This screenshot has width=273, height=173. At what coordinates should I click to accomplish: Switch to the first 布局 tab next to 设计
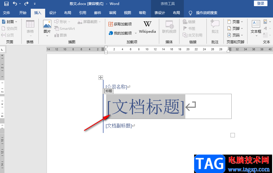[67, 13]
